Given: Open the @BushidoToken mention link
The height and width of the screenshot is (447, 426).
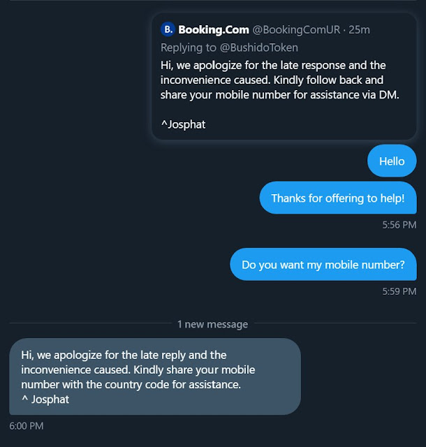Looking at the screenshot, I should click(260, 47).
